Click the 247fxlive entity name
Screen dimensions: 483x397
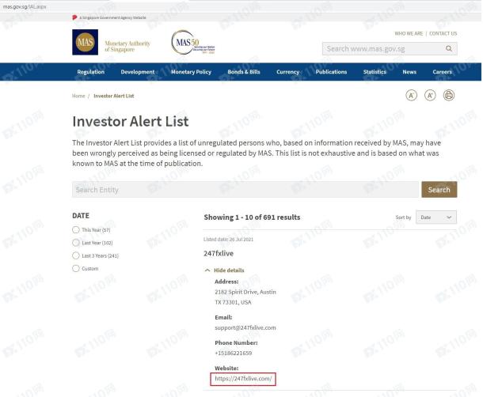[x=219, y=253]
